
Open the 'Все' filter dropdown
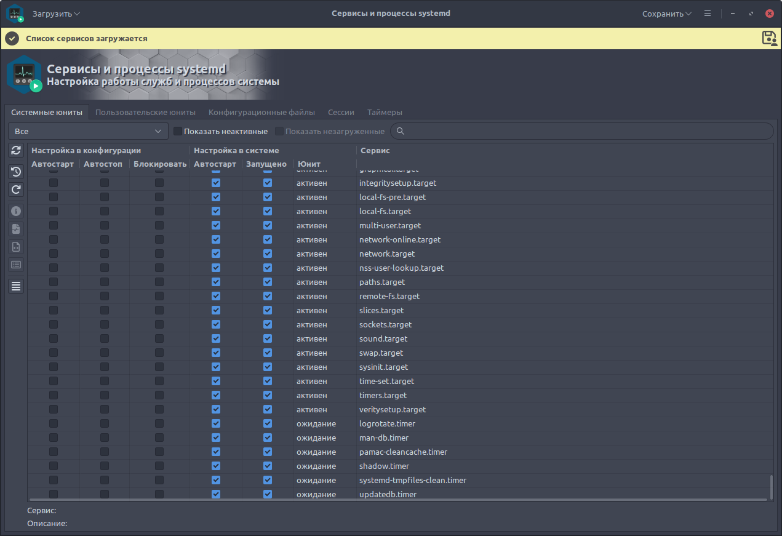point(88,131)
